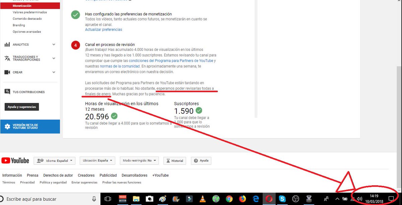Show hidden system tray icons
402x205 pixels.
[x=337, y=199]
